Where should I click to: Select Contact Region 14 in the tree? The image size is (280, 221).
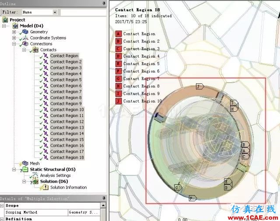tap(67, 134)
